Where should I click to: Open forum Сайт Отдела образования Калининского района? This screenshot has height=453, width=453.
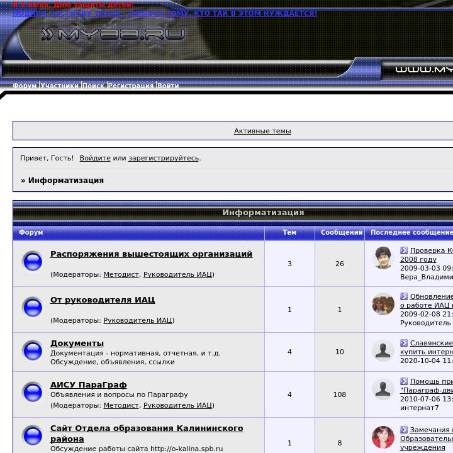coord(147,433)
